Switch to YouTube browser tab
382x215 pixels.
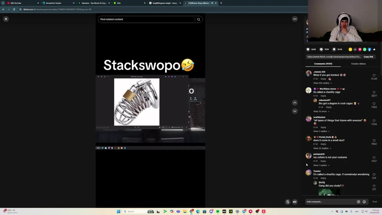pyautogui.click(x=23, y=3)
